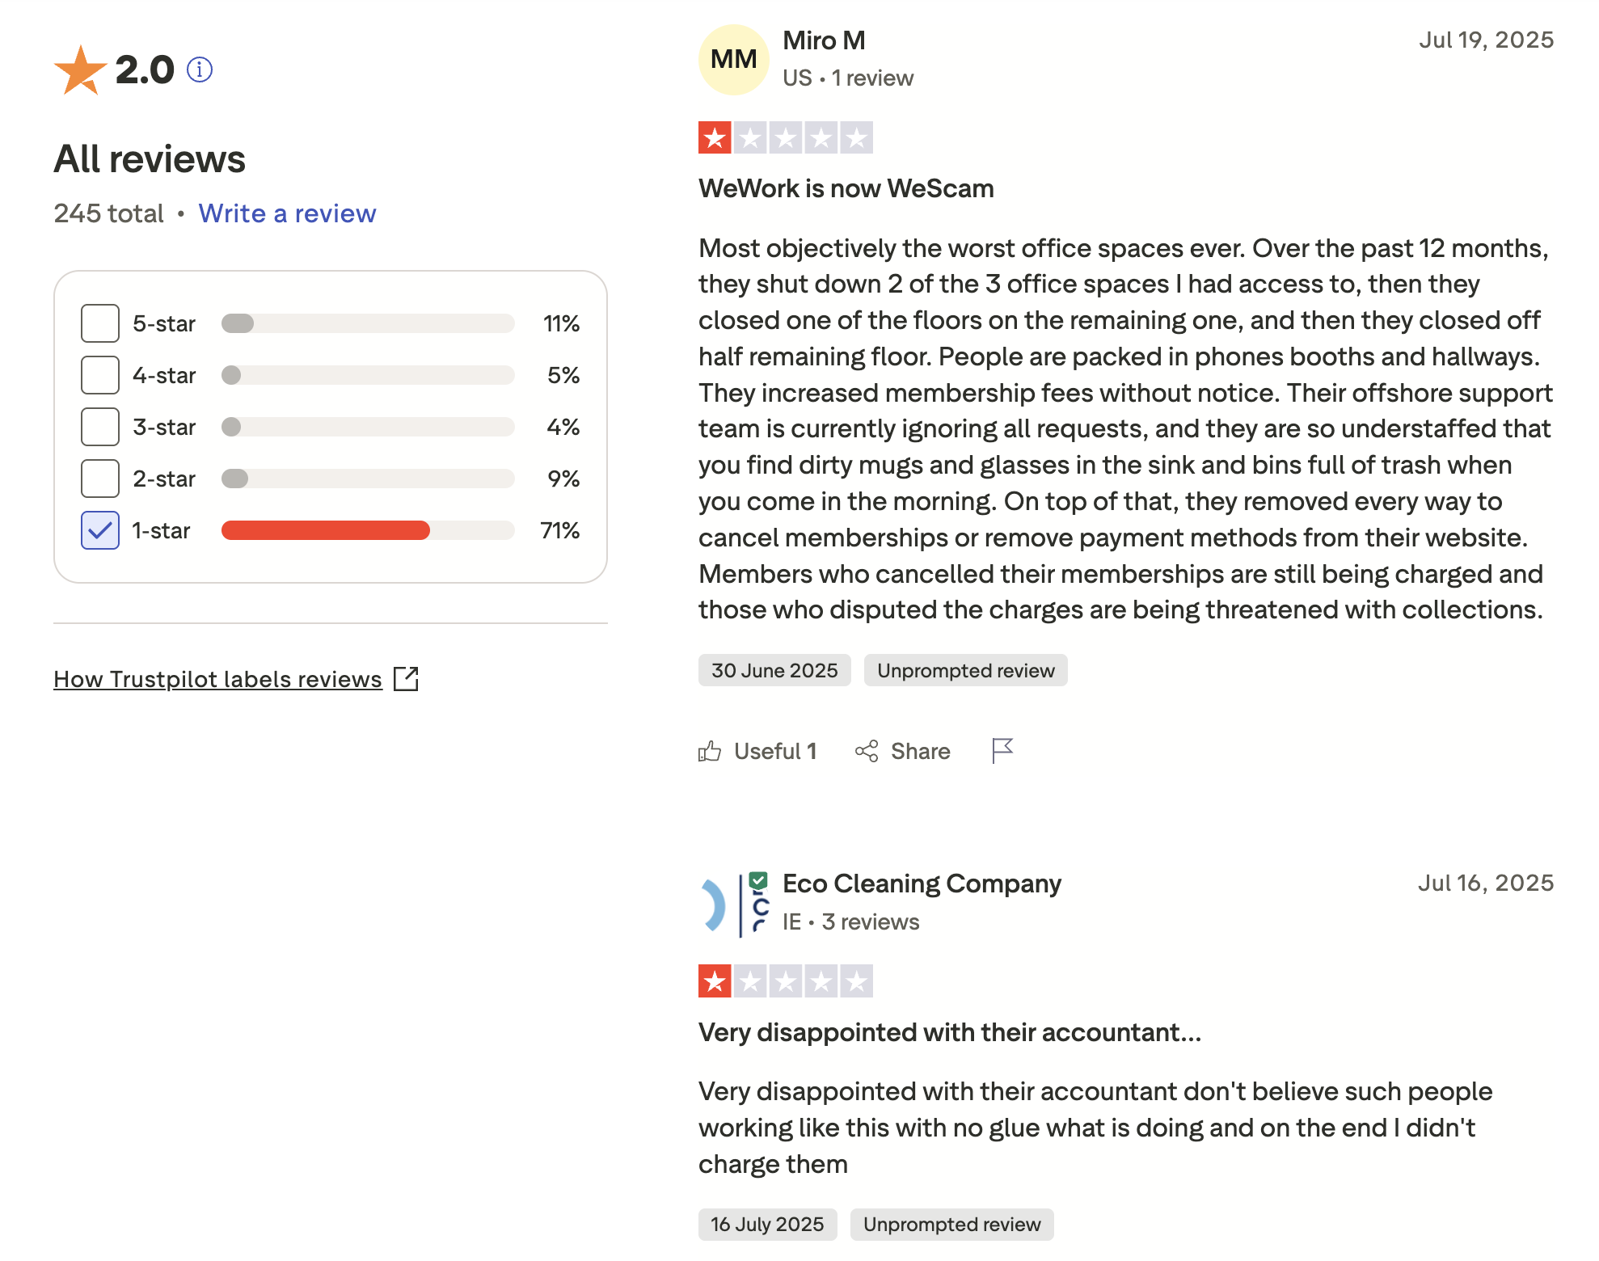Open reviewer name Miro M
This screenshot has height=1261, width=1599.
point(824,40)
